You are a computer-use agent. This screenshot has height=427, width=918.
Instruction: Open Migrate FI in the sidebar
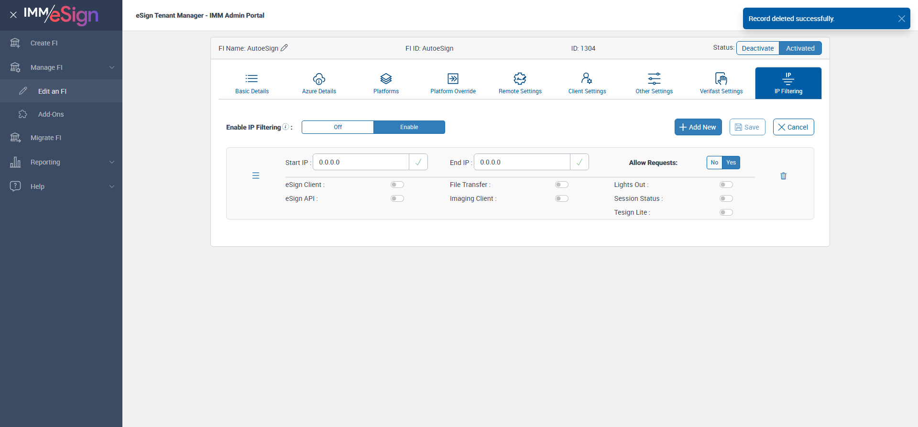(x=61, y=138)
